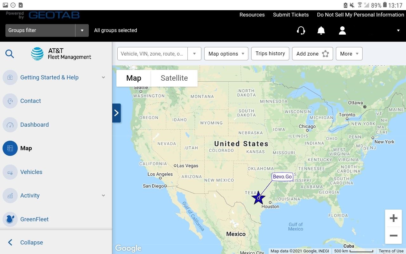Open the Dashboard menu item

coord(35,125)
